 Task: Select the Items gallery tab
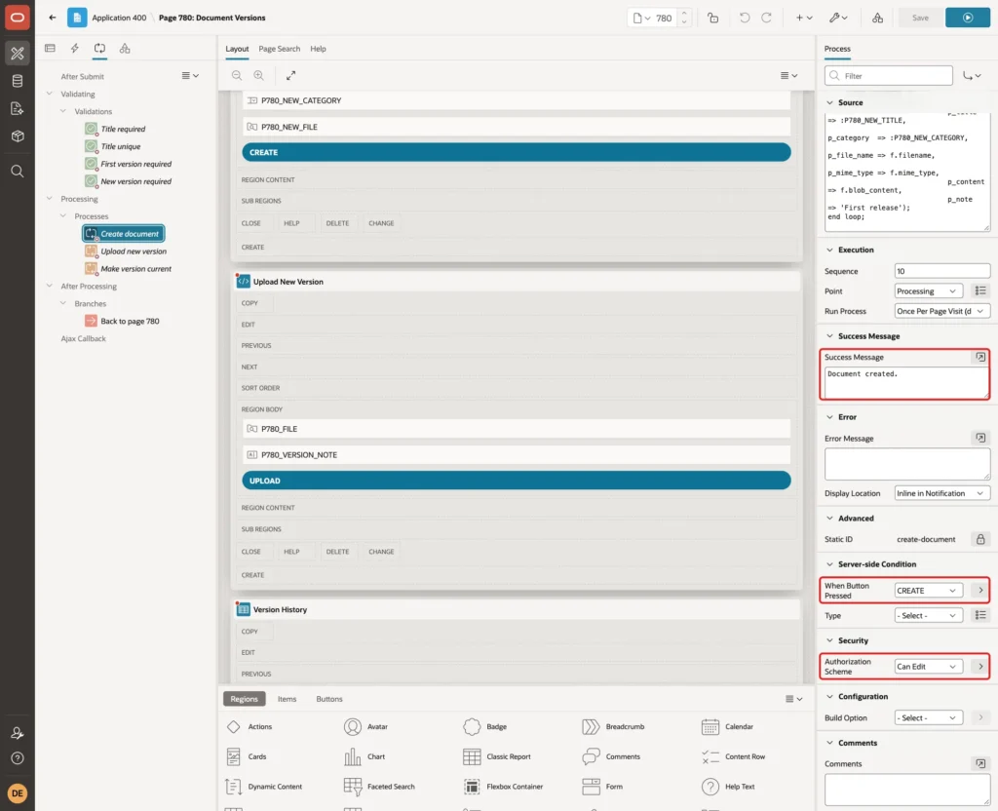point(287,698)
